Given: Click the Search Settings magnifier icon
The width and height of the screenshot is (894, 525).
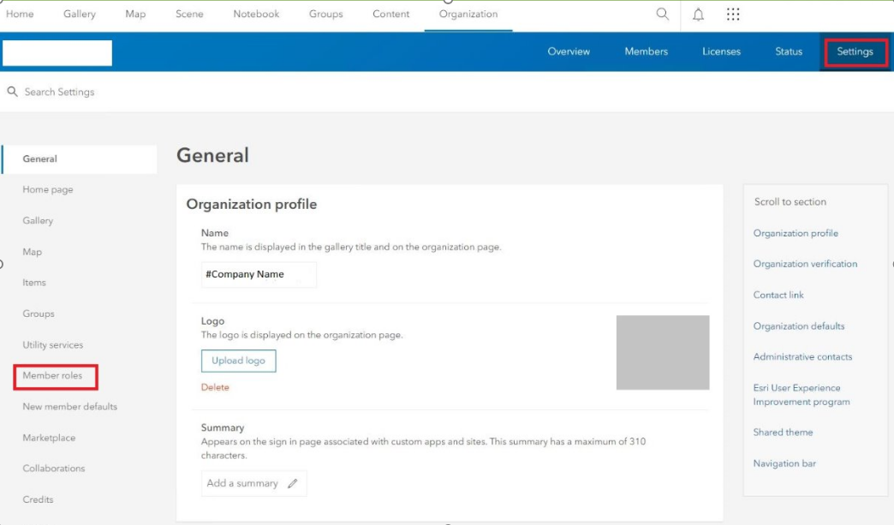Looking at the screenshot, I should [12, 92].
